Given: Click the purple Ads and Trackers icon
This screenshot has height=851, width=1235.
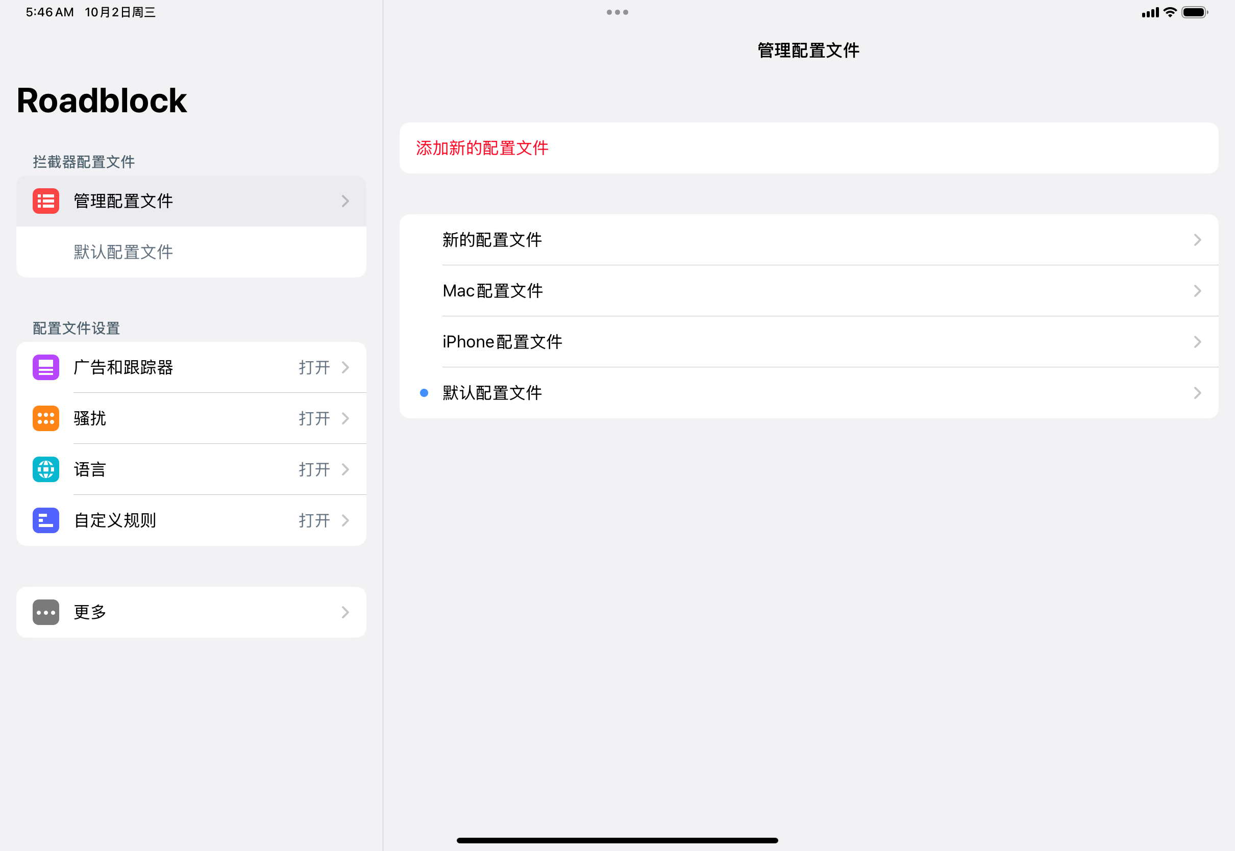Looking at the screenshot, I should (x=46, y=367).
